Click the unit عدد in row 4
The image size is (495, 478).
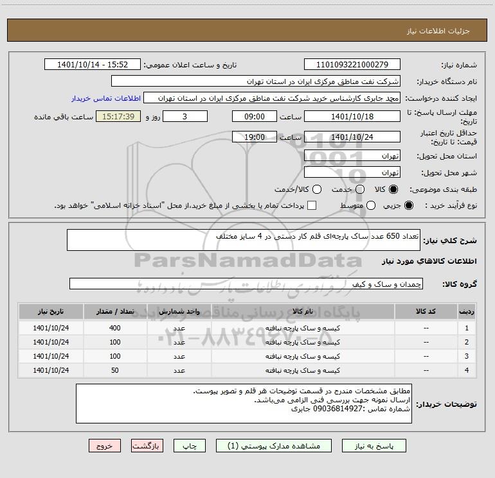pos(179,370)
